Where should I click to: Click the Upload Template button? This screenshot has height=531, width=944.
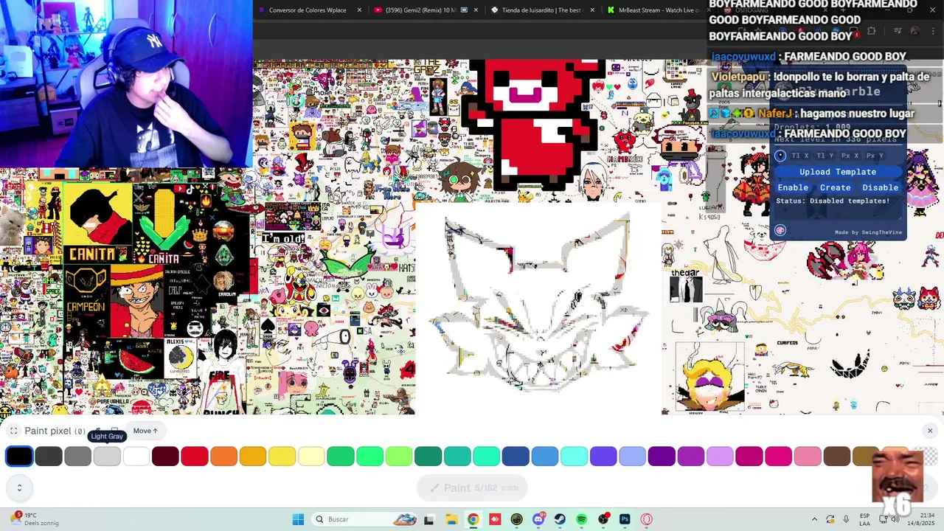tap(838, 172)
